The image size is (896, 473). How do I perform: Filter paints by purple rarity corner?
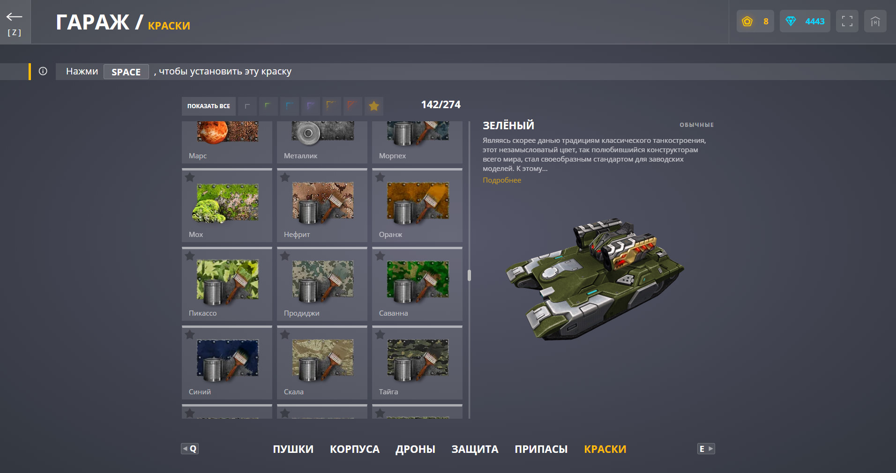[311, 106]
